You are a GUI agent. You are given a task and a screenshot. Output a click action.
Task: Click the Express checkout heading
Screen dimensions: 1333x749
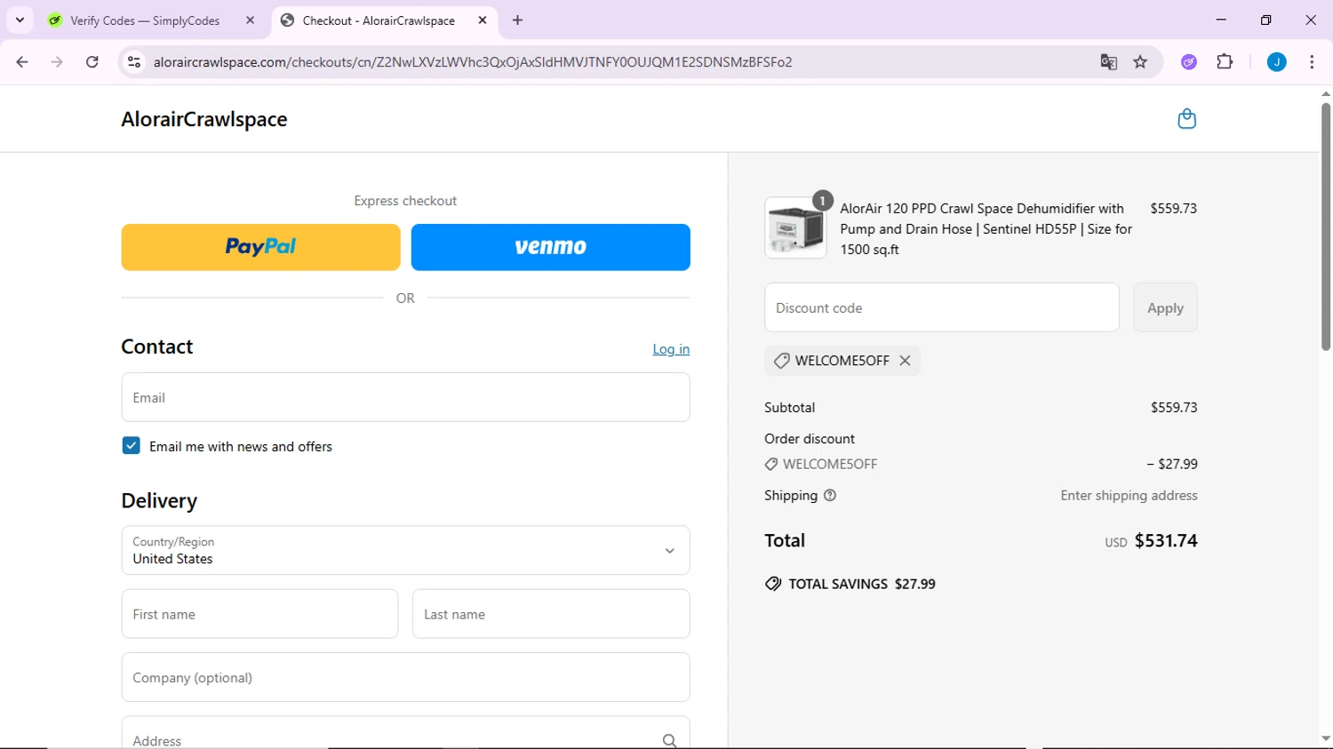coord(405,201)
